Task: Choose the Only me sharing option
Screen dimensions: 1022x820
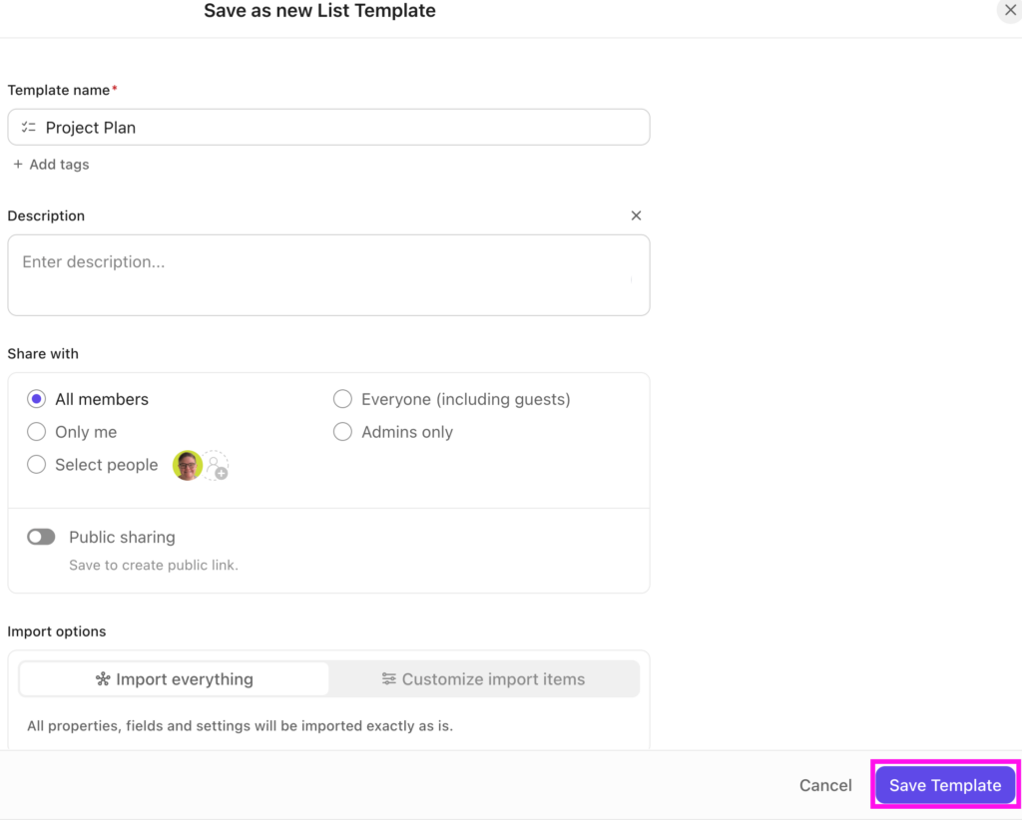Action: pyautogui.click(x=37, y=432)
